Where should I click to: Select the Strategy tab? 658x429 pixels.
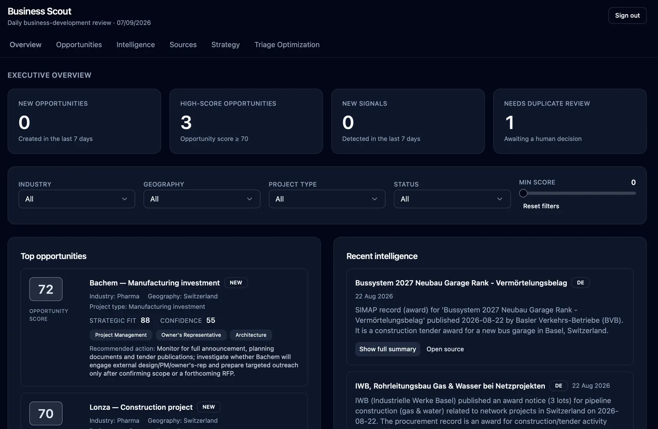coord(225,44)
